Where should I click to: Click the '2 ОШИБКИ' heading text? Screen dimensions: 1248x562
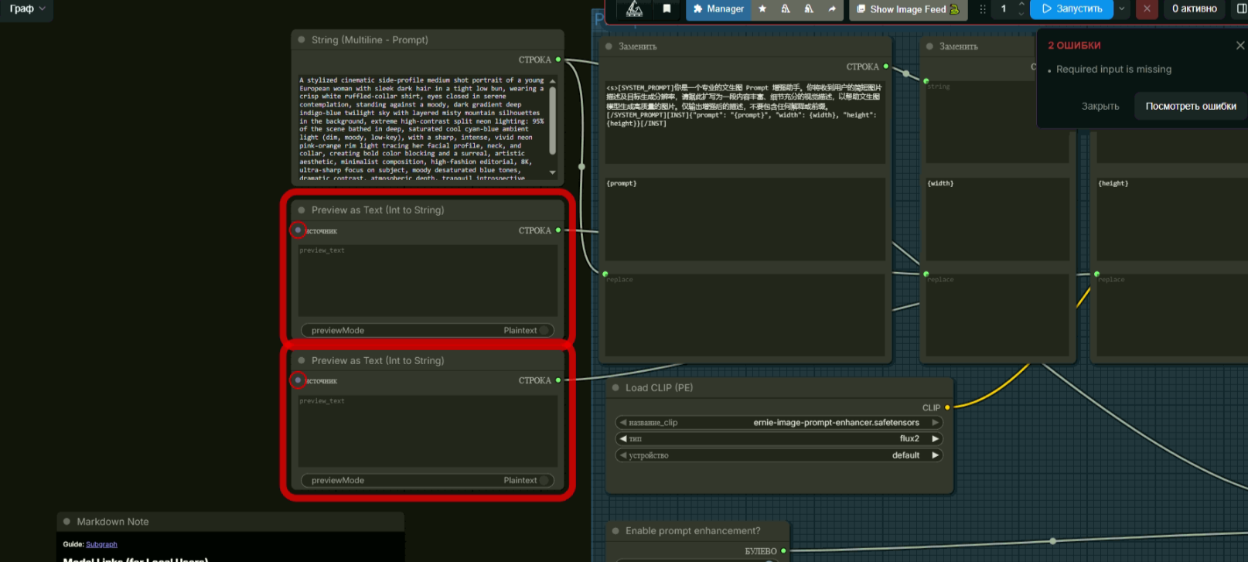pos(1074,46)
